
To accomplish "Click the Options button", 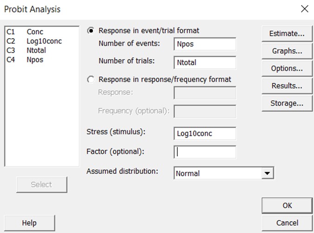I will click(x=287, y=68).
